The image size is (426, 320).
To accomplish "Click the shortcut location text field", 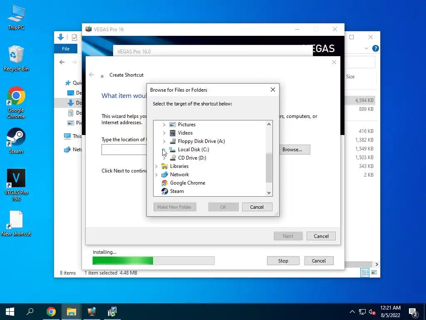I will coord(124,150).
